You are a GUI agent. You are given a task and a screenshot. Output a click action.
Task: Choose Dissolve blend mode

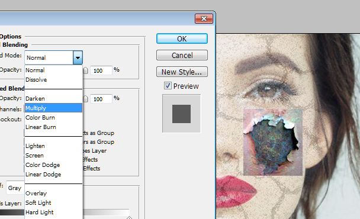pyautogui.click(x=53, y=80)
